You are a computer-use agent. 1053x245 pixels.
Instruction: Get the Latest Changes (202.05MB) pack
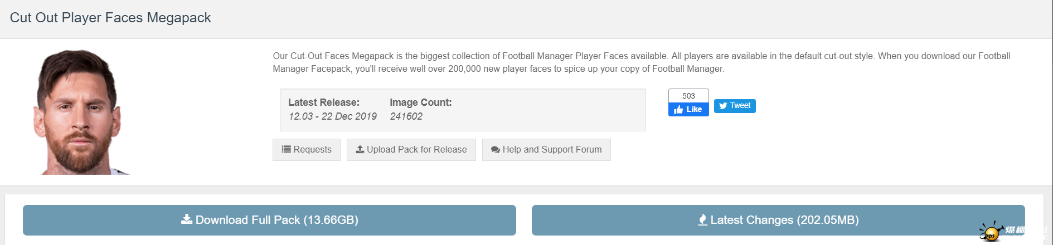pos(778,220)
